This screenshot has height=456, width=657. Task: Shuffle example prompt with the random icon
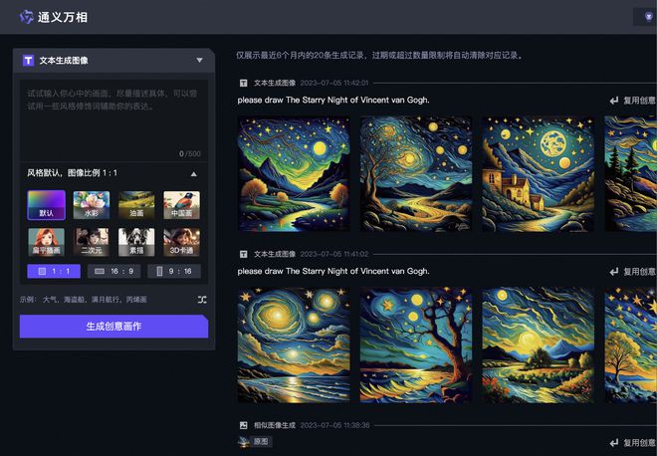(x=202, y=300)
